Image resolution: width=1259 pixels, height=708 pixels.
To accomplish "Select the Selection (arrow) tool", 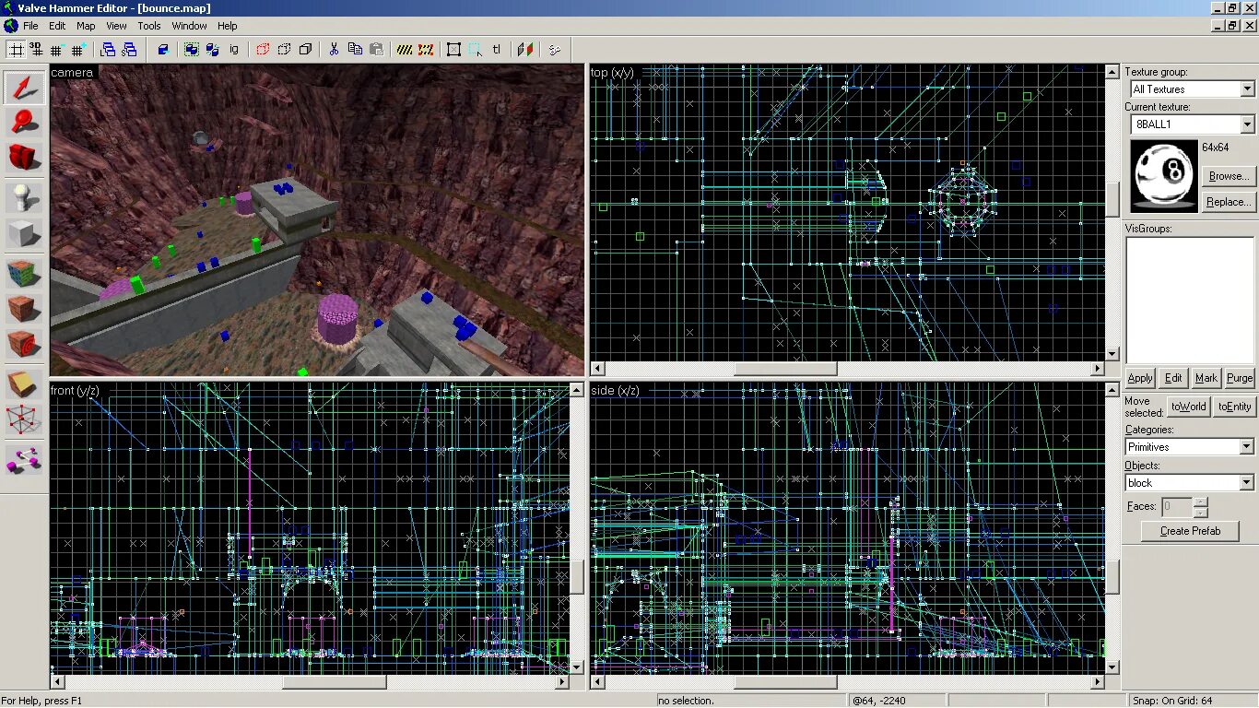I will click(25, 87).
